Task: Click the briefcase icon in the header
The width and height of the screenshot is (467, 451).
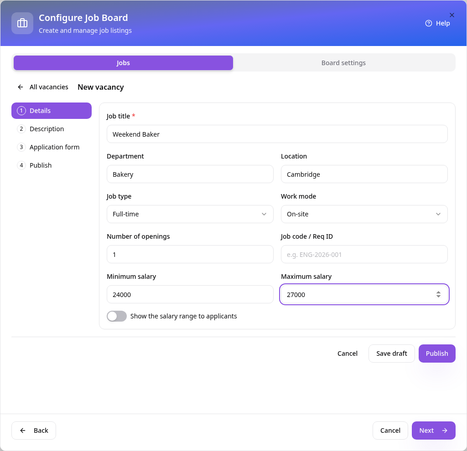Action: point(22,23)
